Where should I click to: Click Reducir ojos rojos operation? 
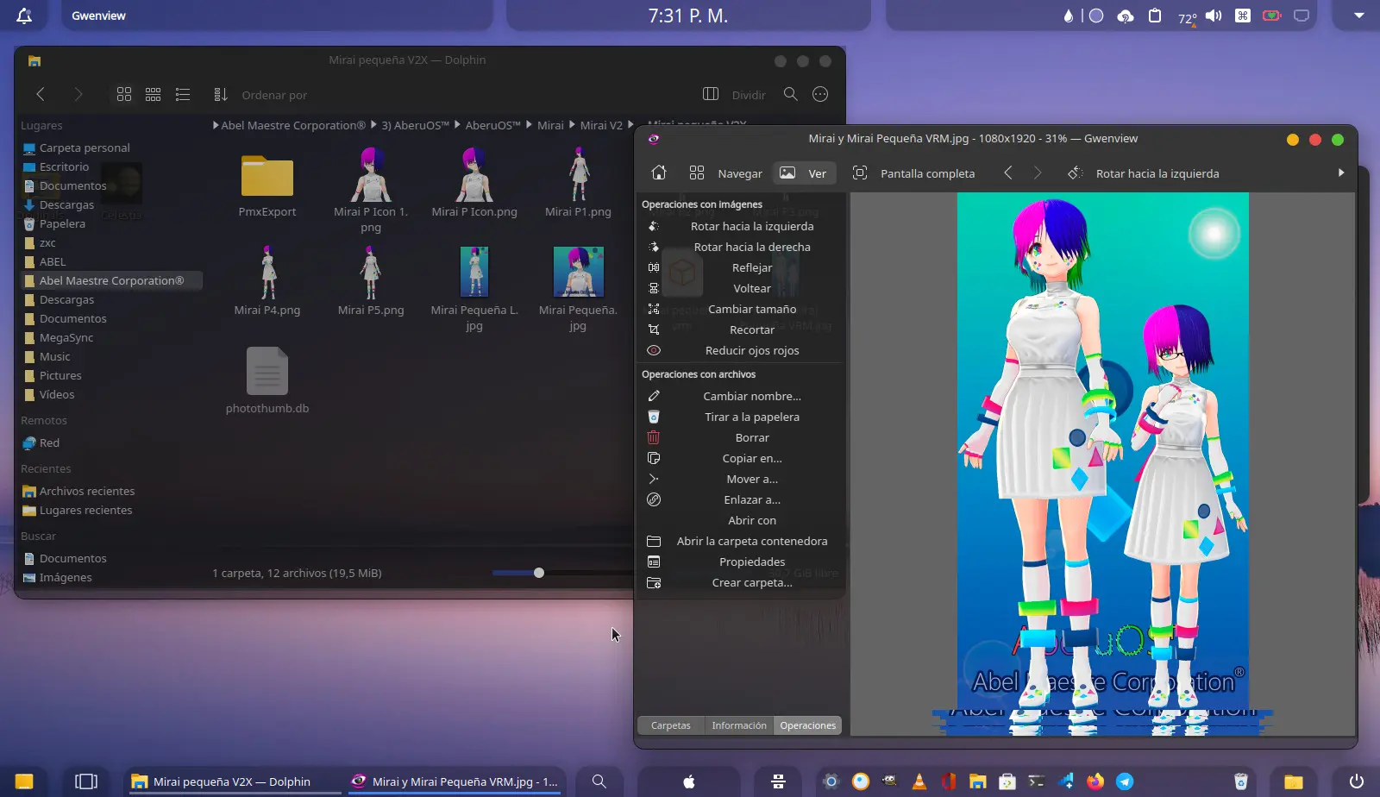point(751,350)
